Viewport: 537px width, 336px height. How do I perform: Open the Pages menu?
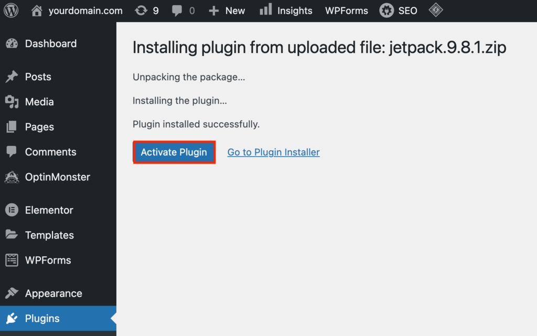pyautogui.click(x=39, y=127)
